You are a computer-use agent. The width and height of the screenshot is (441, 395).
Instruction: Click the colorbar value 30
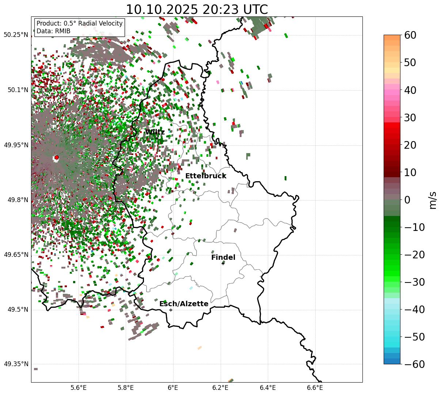click(x=410, y=117)
